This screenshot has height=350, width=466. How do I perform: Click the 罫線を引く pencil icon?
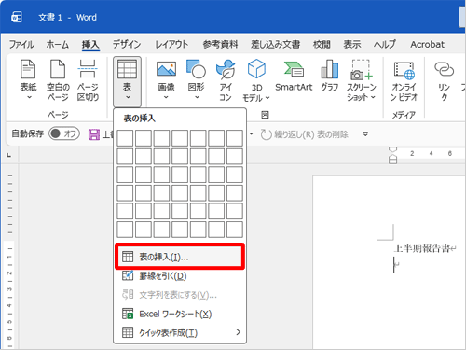[128, 275]
